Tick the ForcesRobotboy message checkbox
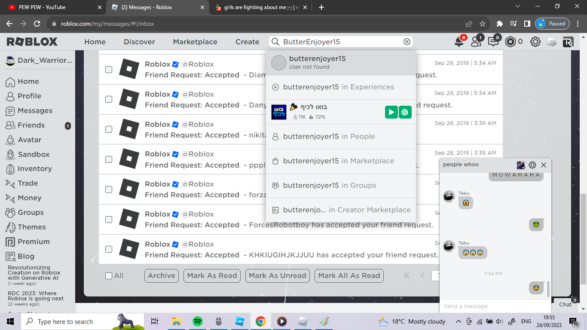 pyautogui.click(x=109, y=220)
